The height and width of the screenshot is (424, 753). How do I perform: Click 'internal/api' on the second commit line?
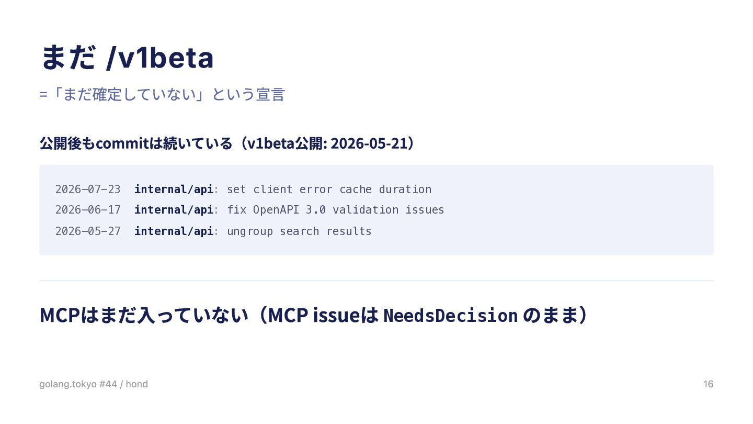[174, 210]
